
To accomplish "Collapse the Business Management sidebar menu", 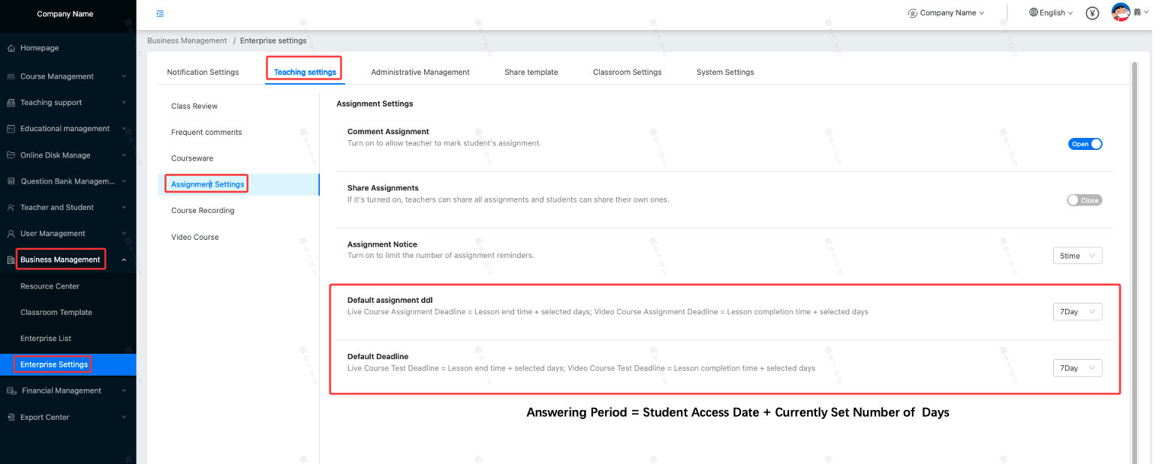I will click(x=123, y=260).
